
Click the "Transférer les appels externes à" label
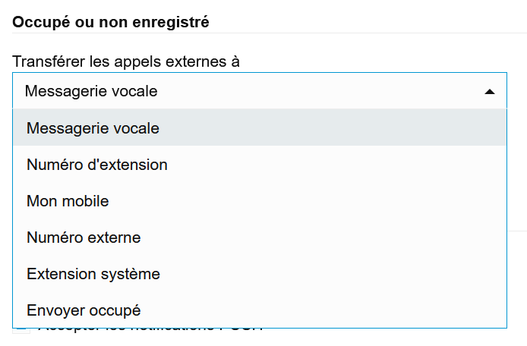(x=126, y=61)
